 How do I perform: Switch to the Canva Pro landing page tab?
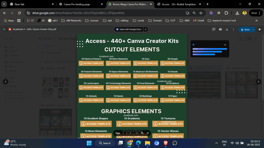81,4
